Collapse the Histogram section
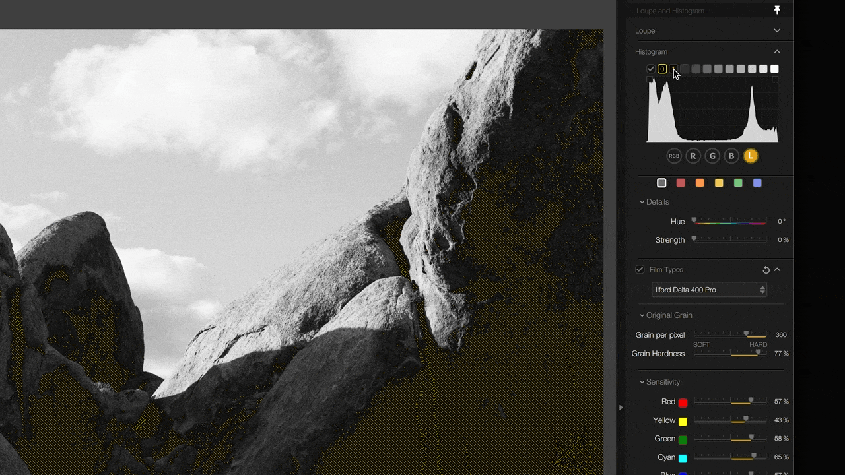 tap(777, 51)
